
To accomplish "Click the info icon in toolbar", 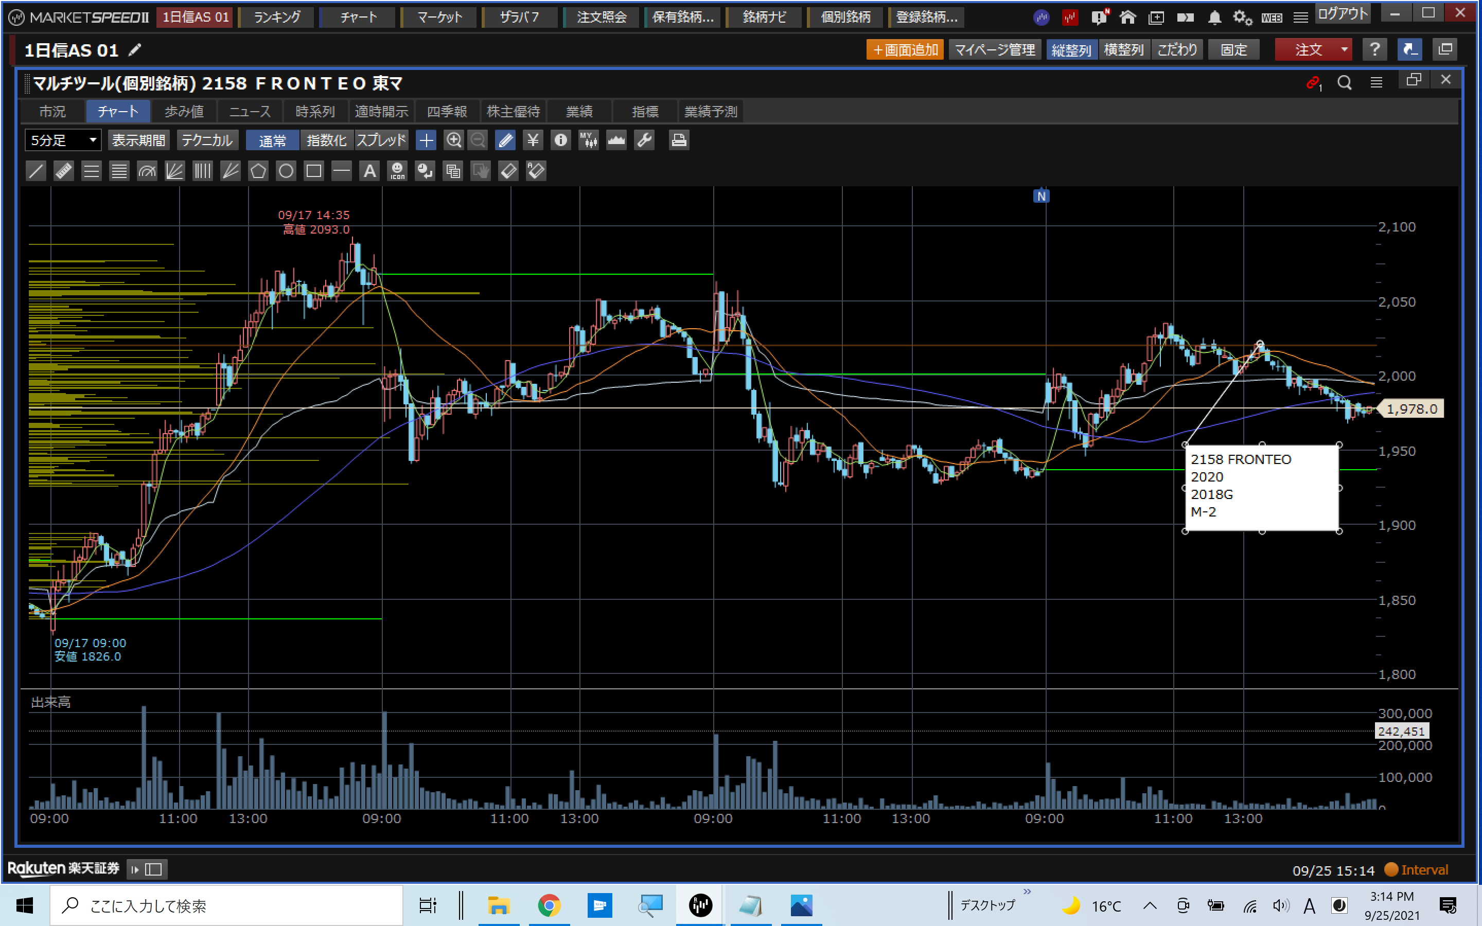I will (x=560, y=140).
